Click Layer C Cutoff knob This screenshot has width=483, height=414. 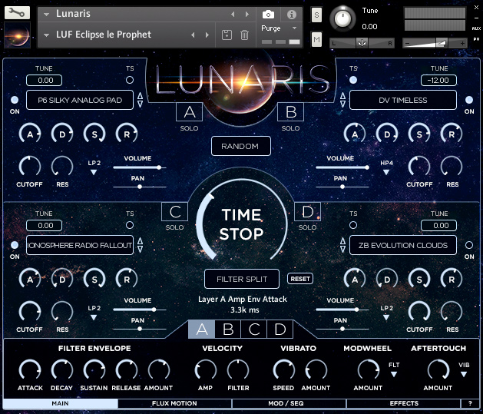coord(30,312)
